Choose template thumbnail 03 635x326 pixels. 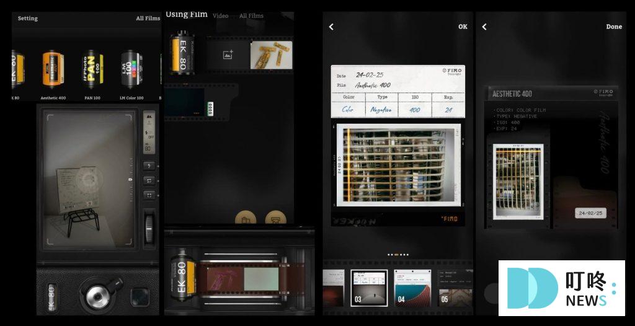[369, 288]
